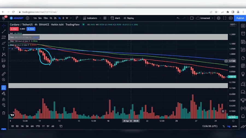Open the timeframe interval dropdown arrow

pyautogui.click(x=71, y=18)
